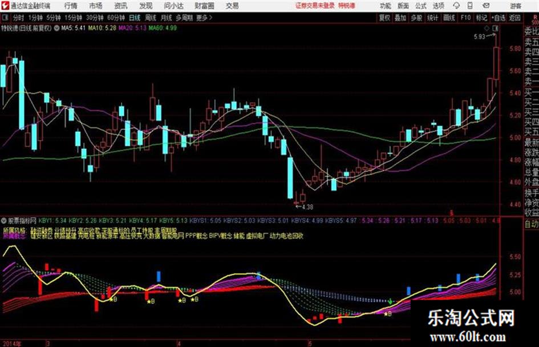Click the 游客 guest account label
Viewport: 539px width, 347px height.
516,6
